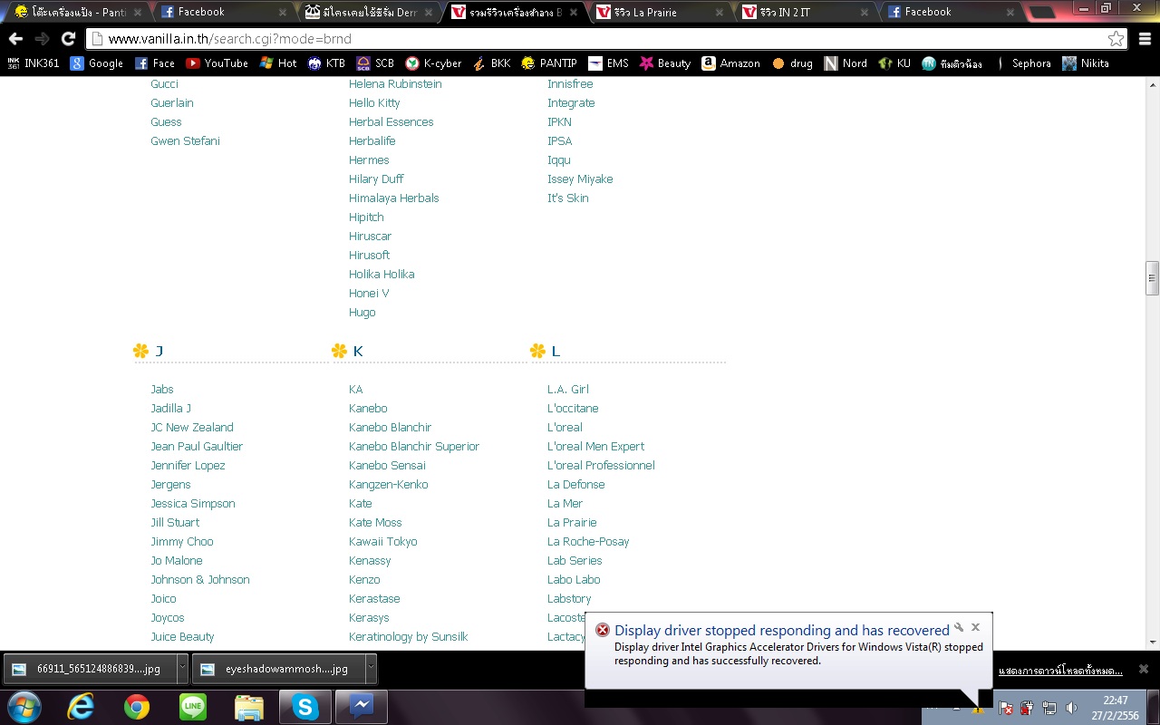Open downloaded eyeshadowammosh jpg file
This screenshot has height=725, width=1160.
tap(278, 669)
